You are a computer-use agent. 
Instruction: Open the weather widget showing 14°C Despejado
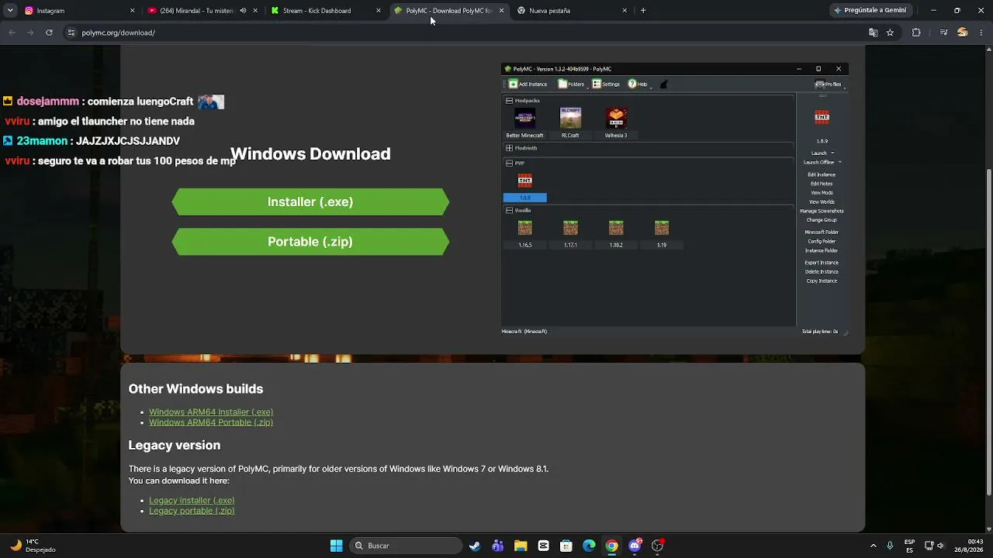click(x=33, y=546)
